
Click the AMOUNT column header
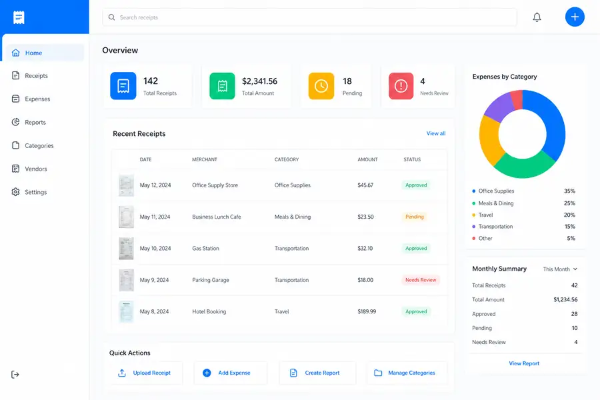pos(367,159)
